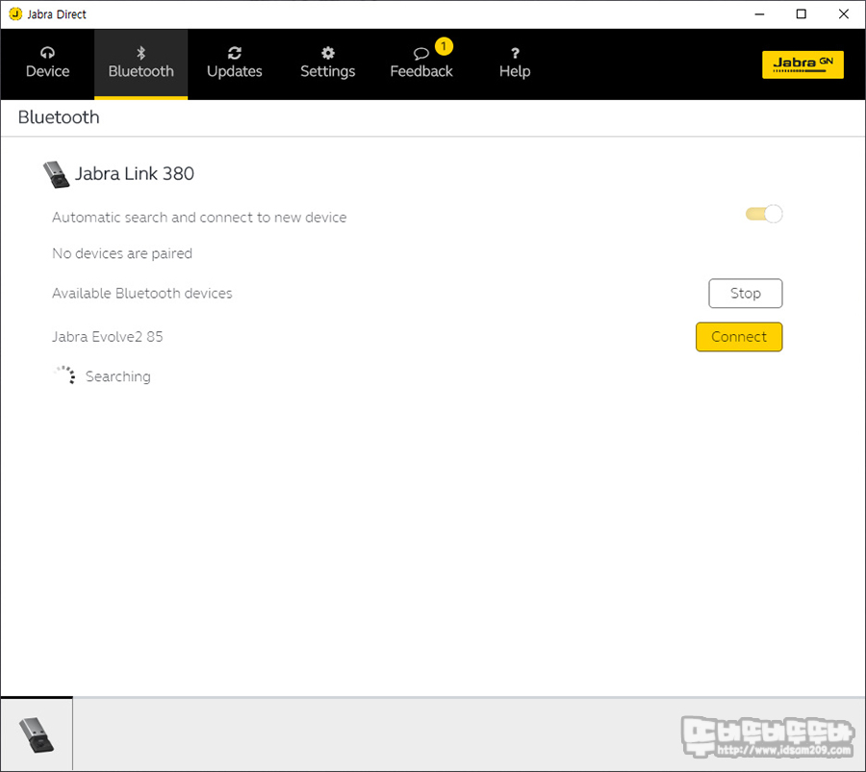This screenshot has height=772, width=866.
Task: Click the 'Available Bluetooth devices' label
Action: (x=142, y=293)
